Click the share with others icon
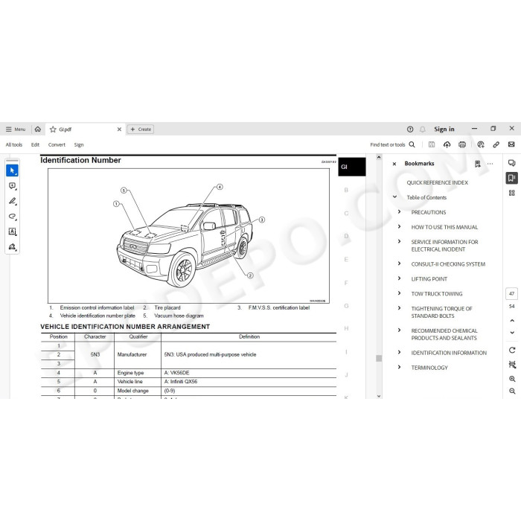Screen dimensions: 521x521 coord(481,144)
